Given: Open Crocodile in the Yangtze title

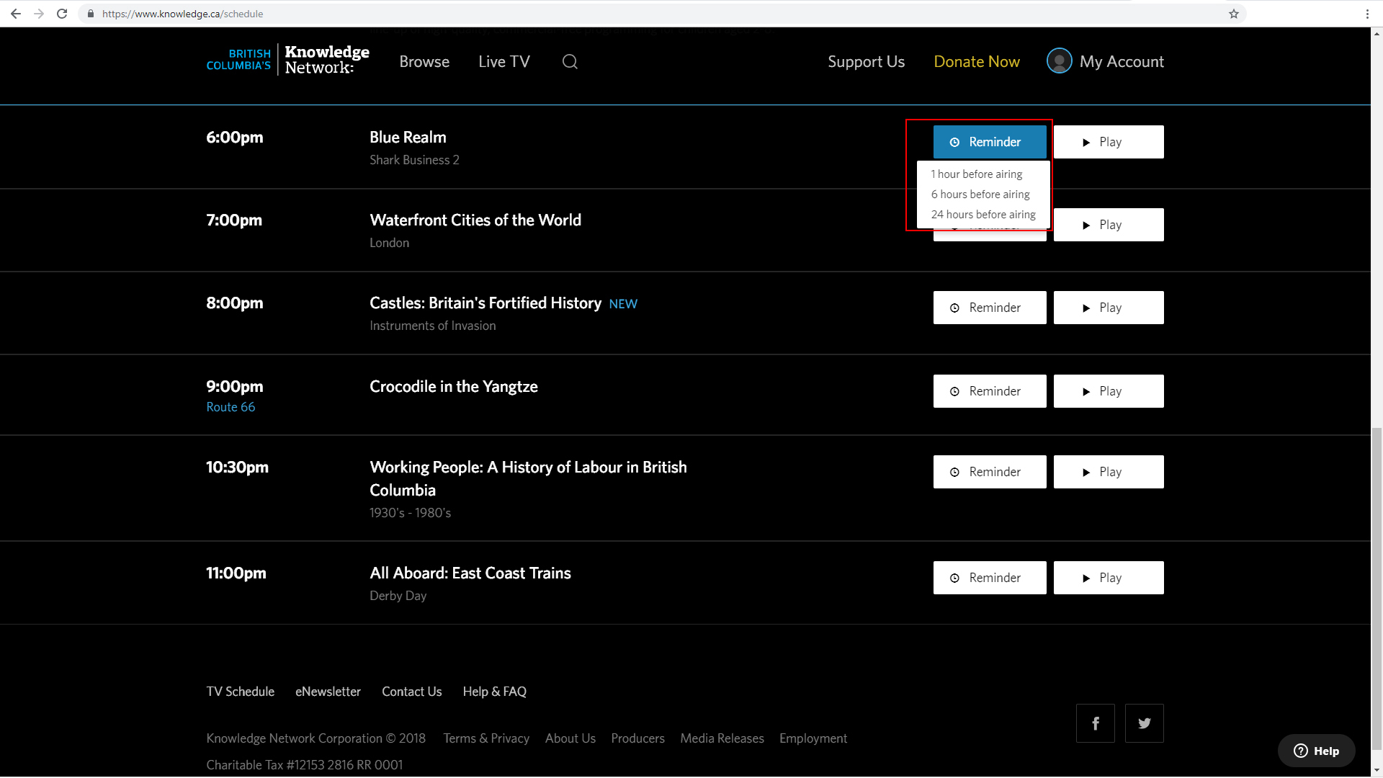Looking at the screenshot, I should (454, 387).
